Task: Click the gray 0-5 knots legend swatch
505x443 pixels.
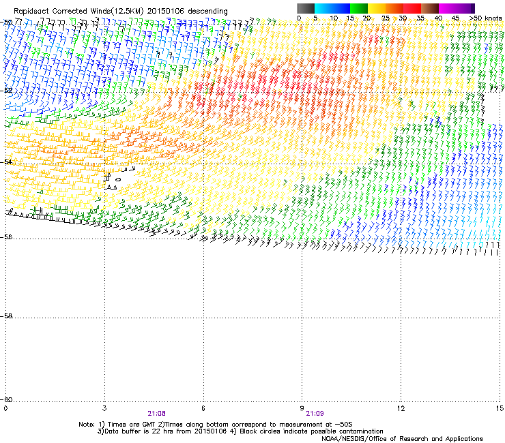Action: (306, 8)
